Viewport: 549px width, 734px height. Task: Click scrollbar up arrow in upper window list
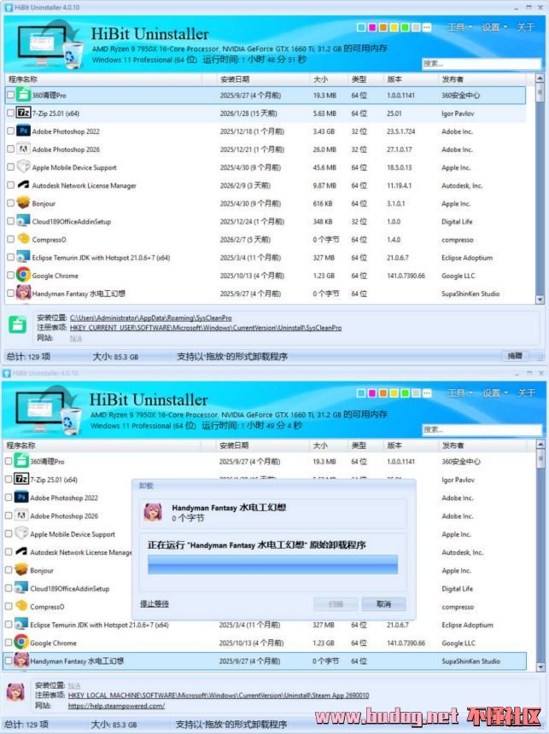[x=540, y=79]
